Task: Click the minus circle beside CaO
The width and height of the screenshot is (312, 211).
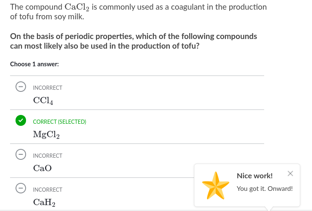Action: (x=20, y=155)
